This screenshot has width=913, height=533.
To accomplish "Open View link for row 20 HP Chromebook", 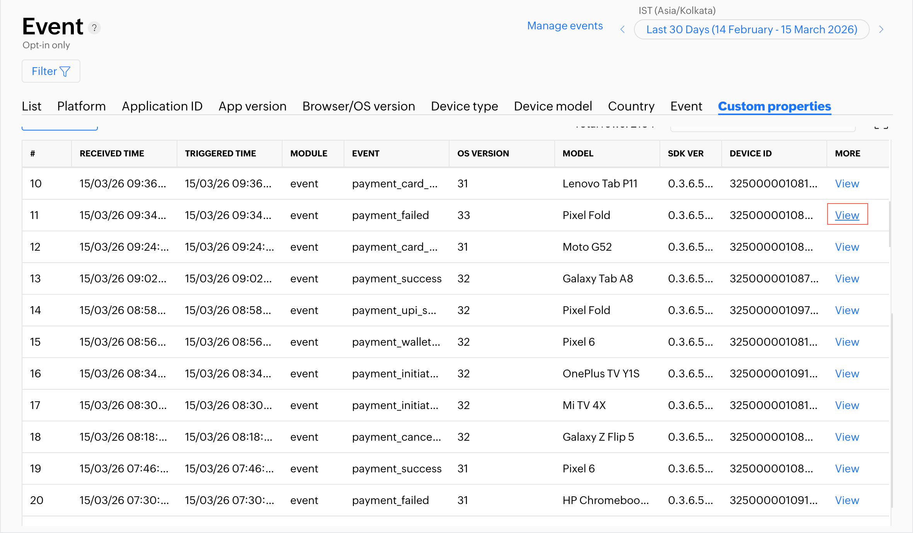I will point(847,500).
